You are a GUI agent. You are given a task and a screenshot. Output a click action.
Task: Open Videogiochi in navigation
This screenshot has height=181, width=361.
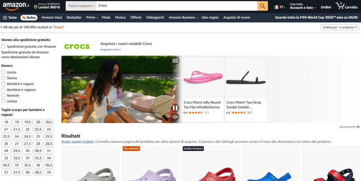click(x=155, y=18)
